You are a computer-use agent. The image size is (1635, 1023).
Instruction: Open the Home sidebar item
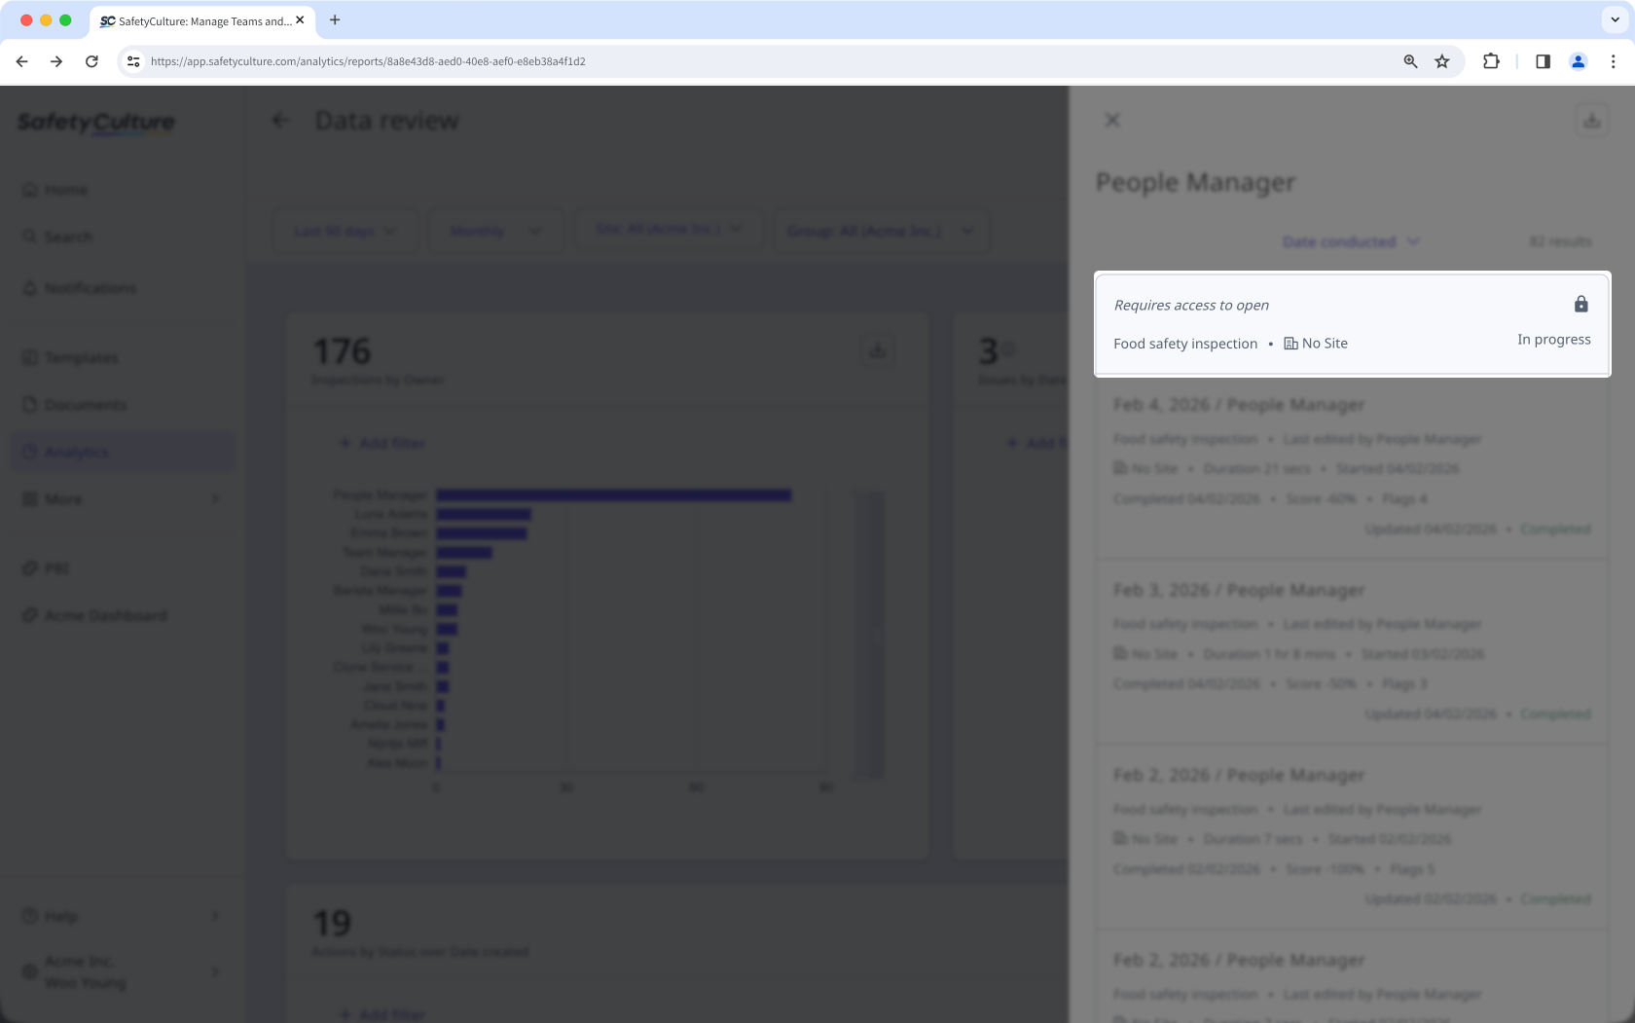click(123, 190)
